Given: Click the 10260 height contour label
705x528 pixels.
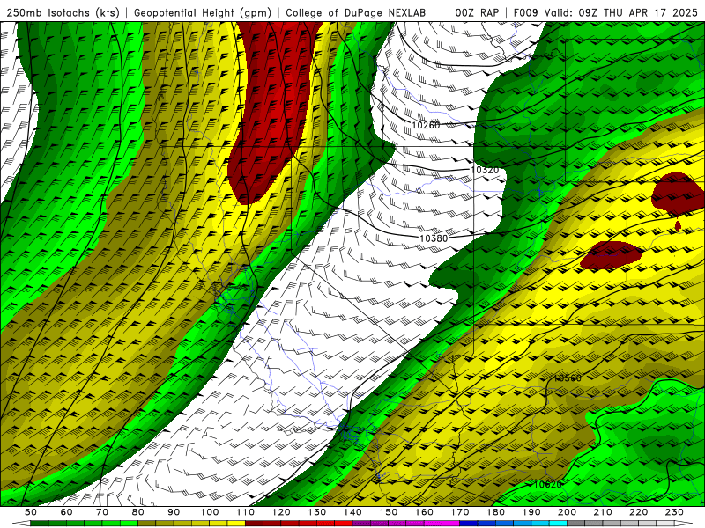Looking at the screenshot, I should 426,125.
